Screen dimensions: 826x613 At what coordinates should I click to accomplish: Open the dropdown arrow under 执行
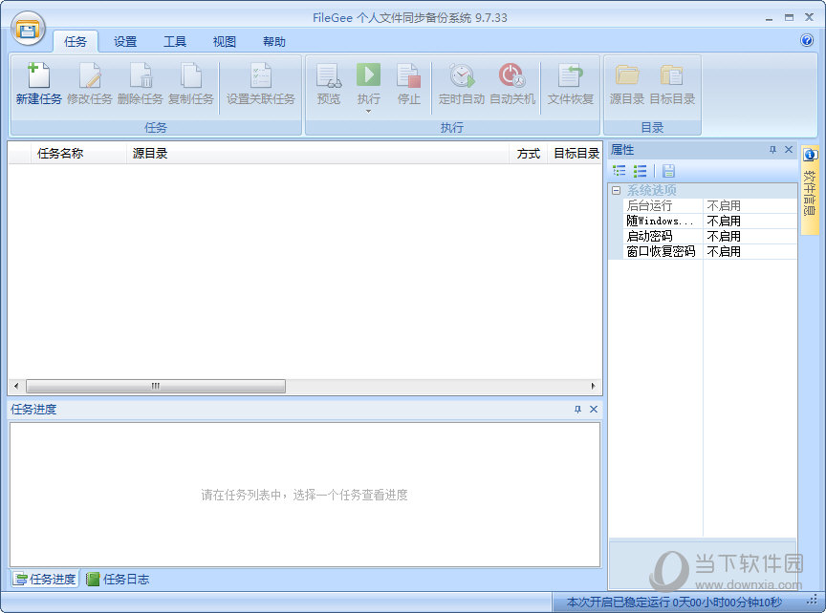tap(368, 112)
